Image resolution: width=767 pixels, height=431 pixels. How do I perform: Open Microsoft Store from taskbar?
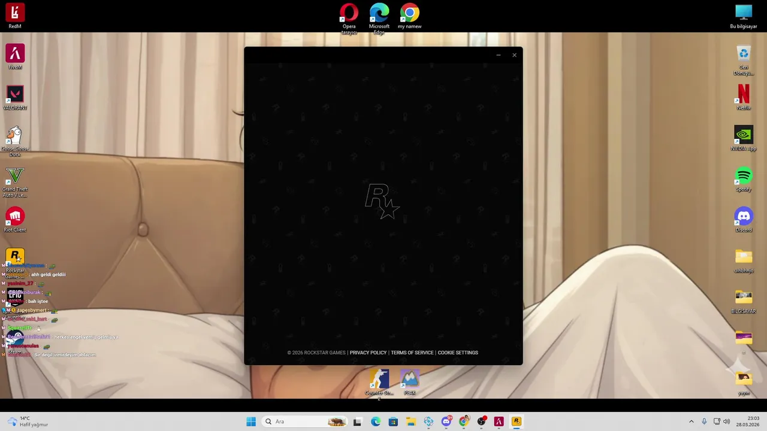(393, 421)
